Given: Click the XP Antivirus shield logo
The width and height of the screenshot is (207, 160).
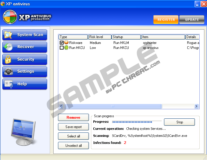Looking at the screenshot, I should [10, 17].
